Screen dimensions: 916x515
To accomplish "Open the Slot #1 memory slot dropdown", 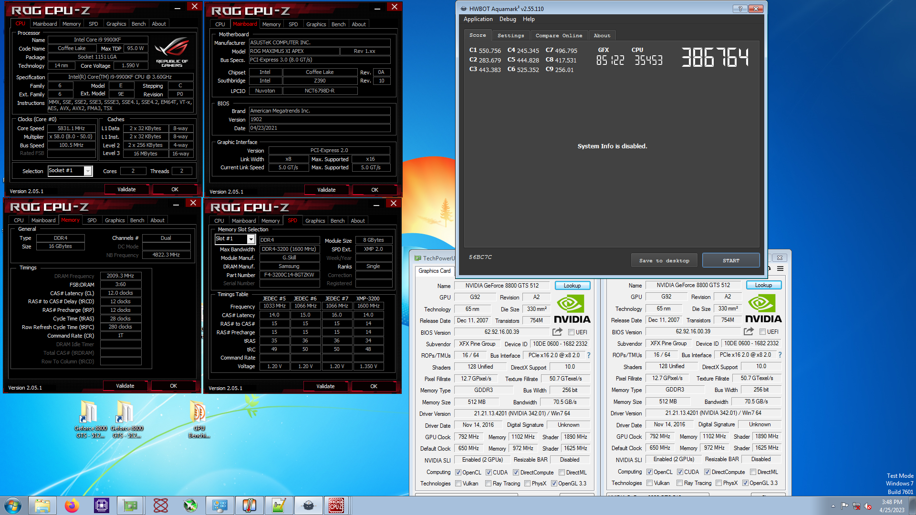I will [x=235, y=239].
